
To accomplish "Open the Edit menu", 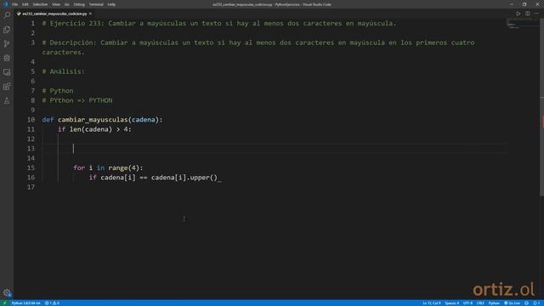I will 25,4.
